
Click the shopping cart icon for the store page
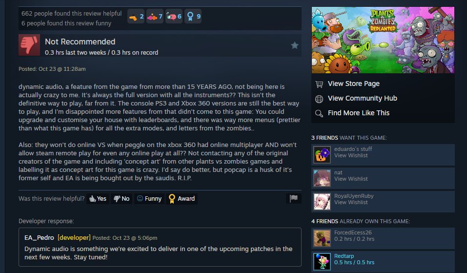pyautogui.click(x=319, y=84)
